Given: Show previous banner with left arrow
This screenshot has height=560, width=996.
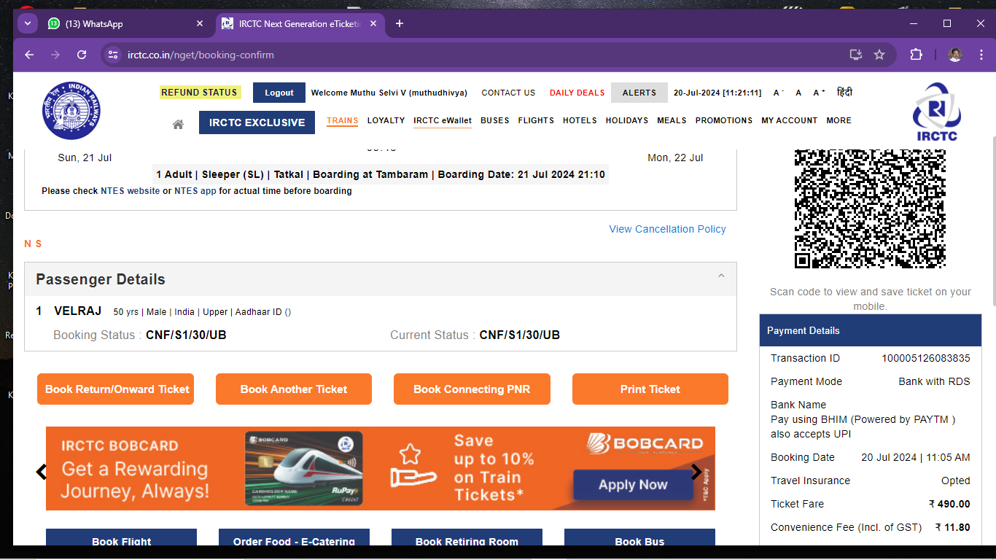Looking at the screenshot, I should pyautogui.click(x=42, y=472).
